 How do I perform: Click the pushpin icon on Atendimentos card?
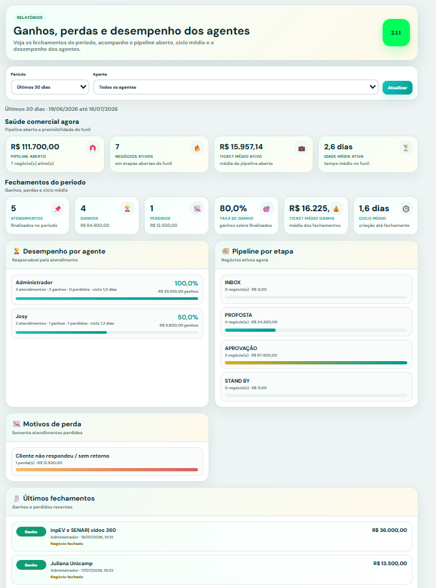click(57, 209)
